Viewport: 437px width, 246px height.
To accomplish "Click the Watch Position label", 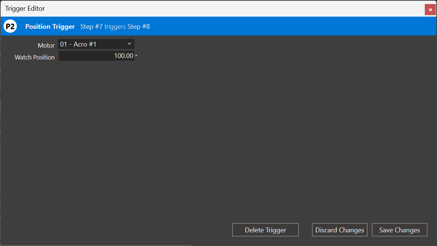I will tap(34, 57).
